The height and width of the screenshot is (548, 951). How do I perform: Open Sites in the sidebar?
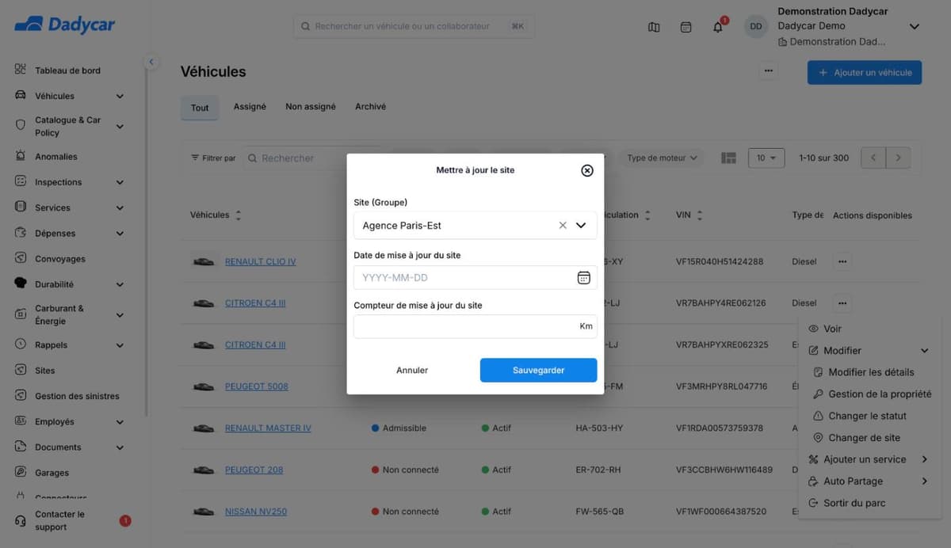coord(44,371)
